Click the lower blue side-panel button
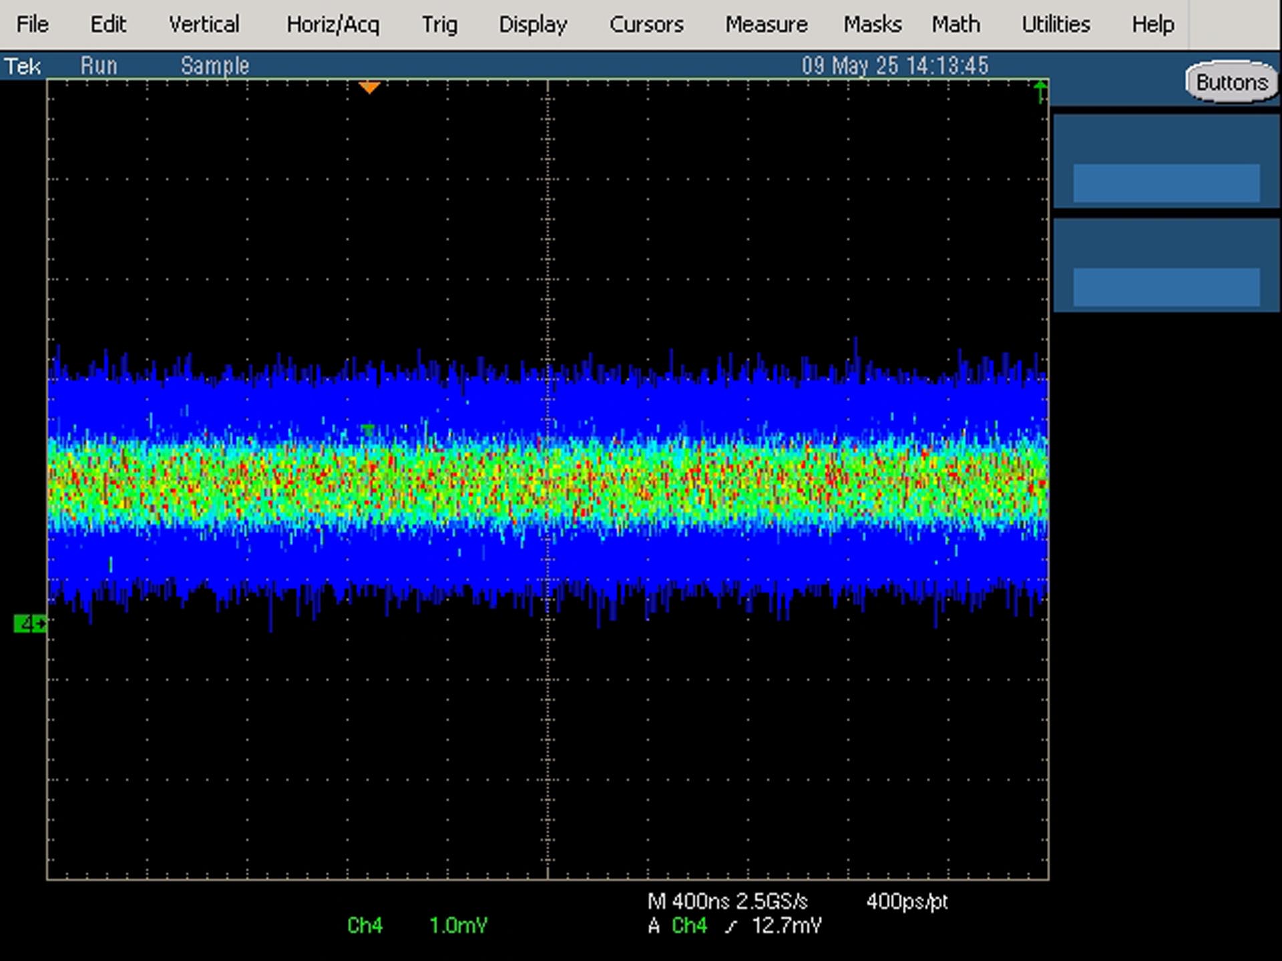Viewport: 1282px width, 961px height. [x=1166, y=288]
